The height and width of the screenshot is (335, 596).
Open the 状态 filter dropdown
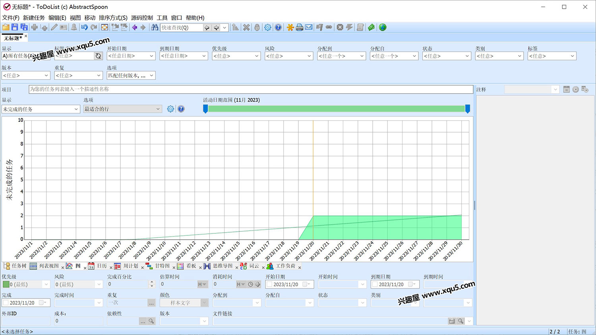pyautogui.click(x=467, y=56)
